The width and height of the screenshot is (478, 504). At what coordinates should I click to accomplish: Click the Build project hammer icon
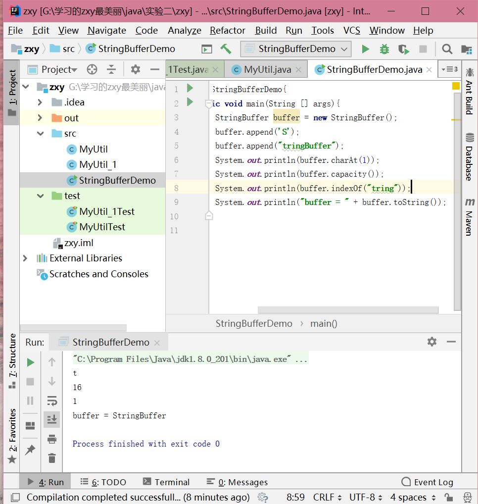tap(226, 49)
